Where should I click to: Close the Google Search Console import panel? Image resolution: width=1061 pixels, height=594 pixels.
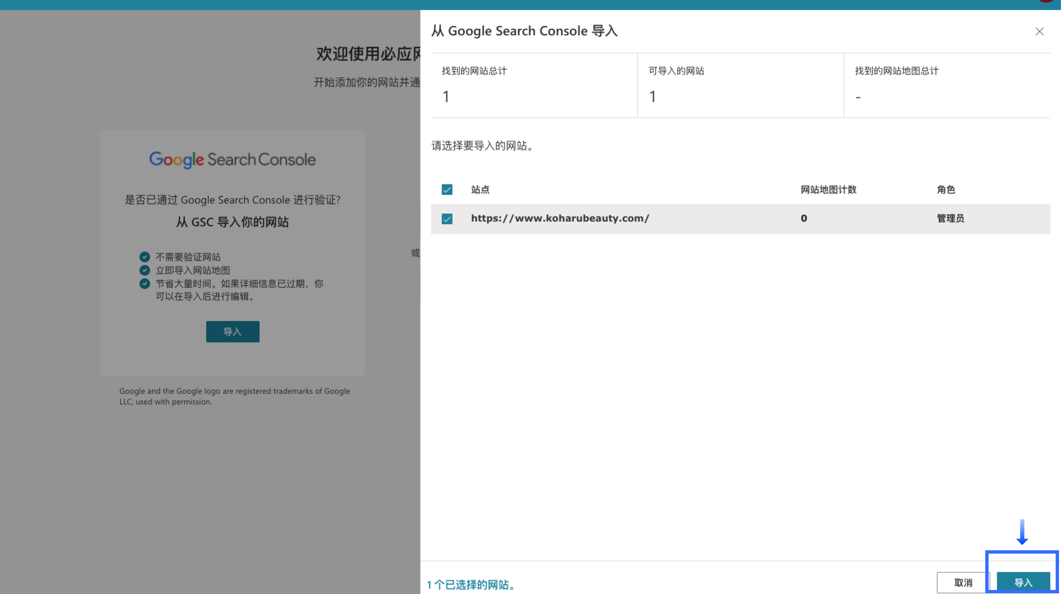[x=1039, y=32]
